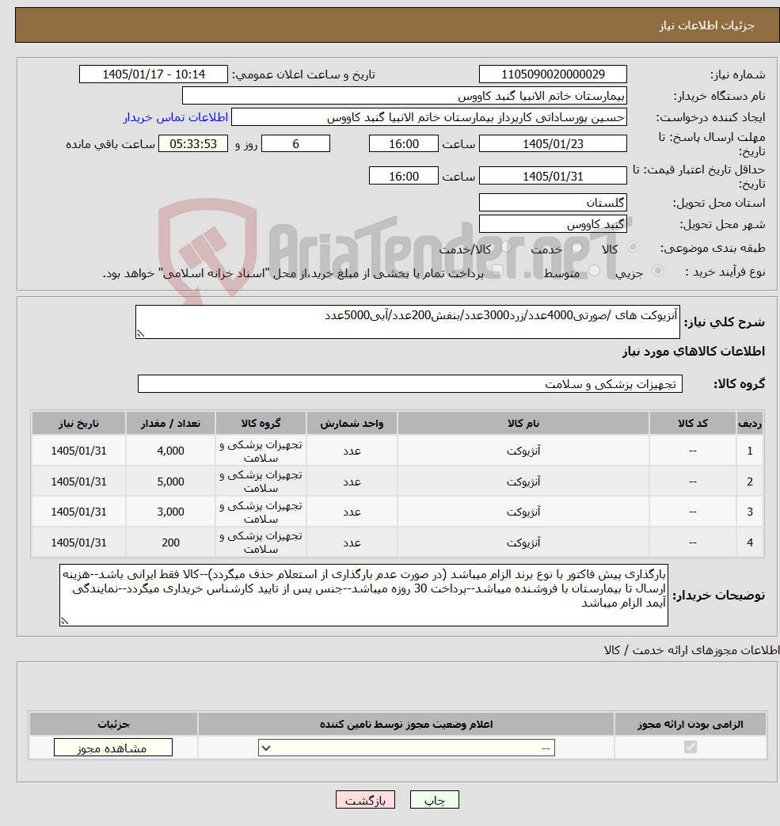Click the quantity cell 3,000
Screen dimensions: 780x826
(x=170, y=512)
